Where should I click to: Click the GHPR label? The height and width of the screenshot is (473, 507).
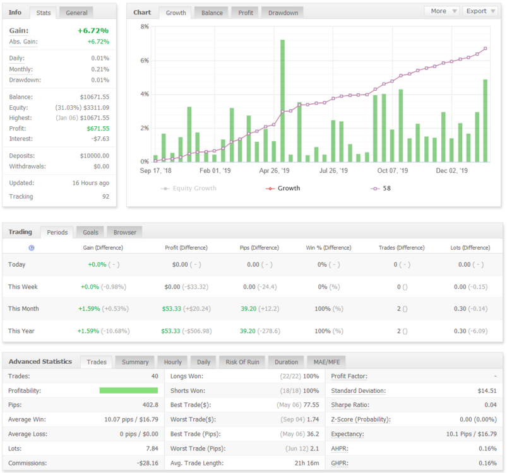pyautogui.click(x=340, y=463)
